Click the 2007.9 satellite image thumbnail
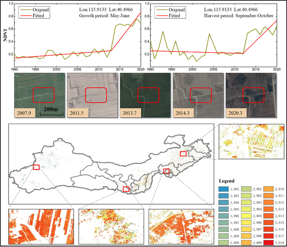Viewport: 287px width, 247px height. (38, 96)
